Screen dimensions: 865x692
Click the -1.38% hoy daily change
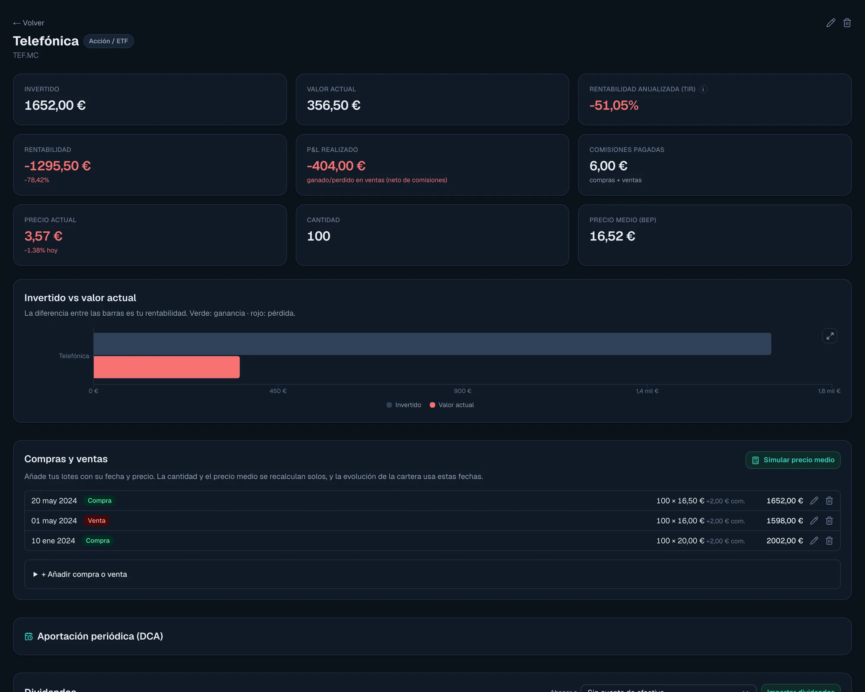click(x=41, y=250)
